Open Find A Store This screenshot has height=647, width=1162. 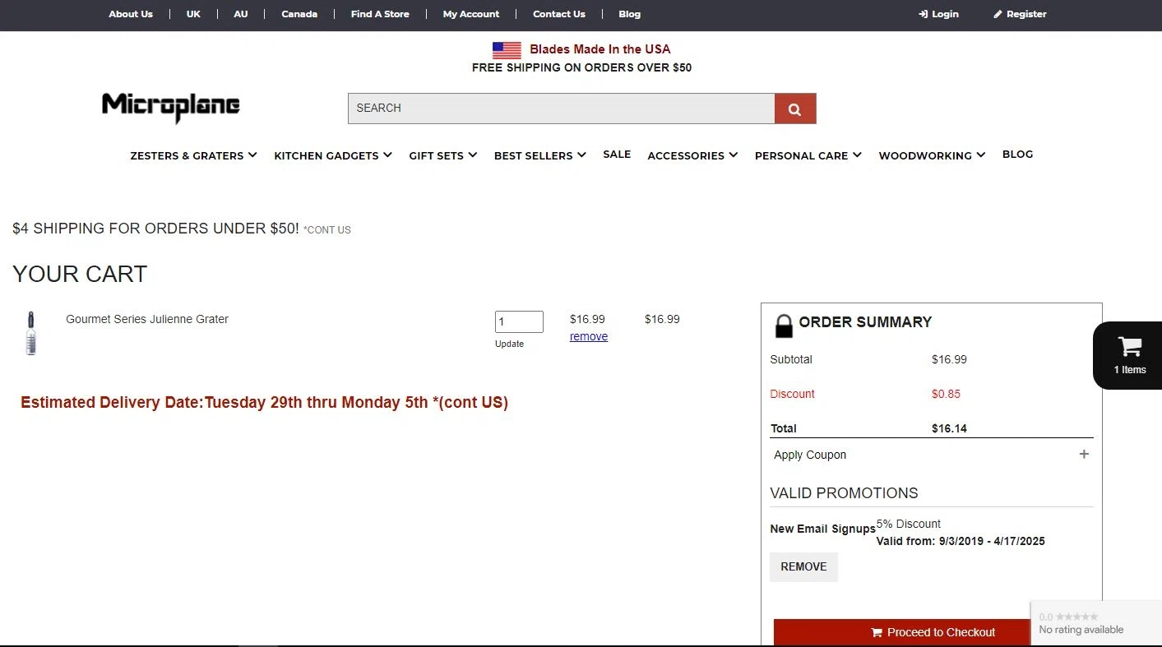(x=380, y=14)
